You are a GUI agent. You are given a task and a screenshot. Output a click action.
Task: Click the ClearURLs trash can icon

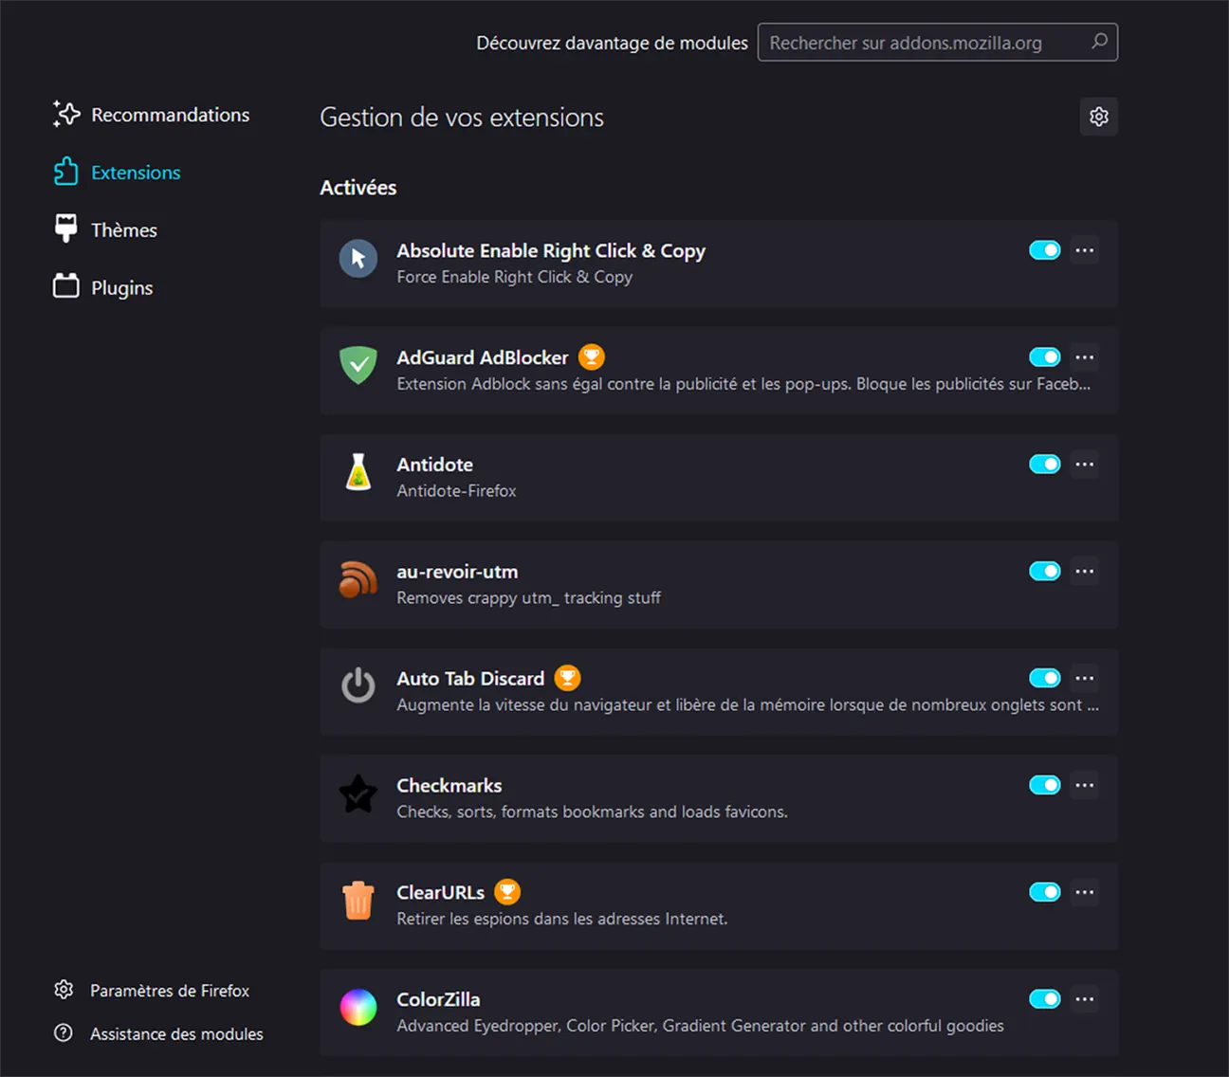[x=358, y=901]
